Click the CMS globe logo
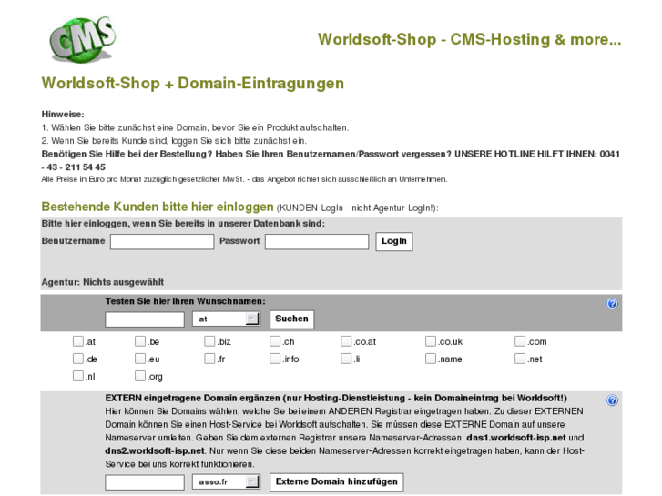 pyautogui.click(x=83, y=40)
